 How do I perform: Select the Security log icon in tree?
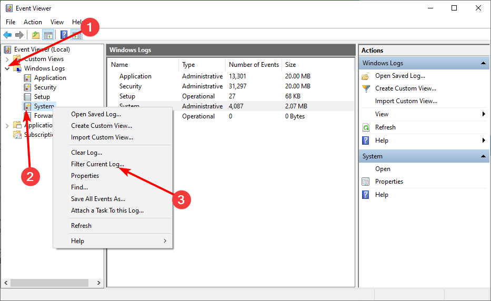click(x=28, y=87)
